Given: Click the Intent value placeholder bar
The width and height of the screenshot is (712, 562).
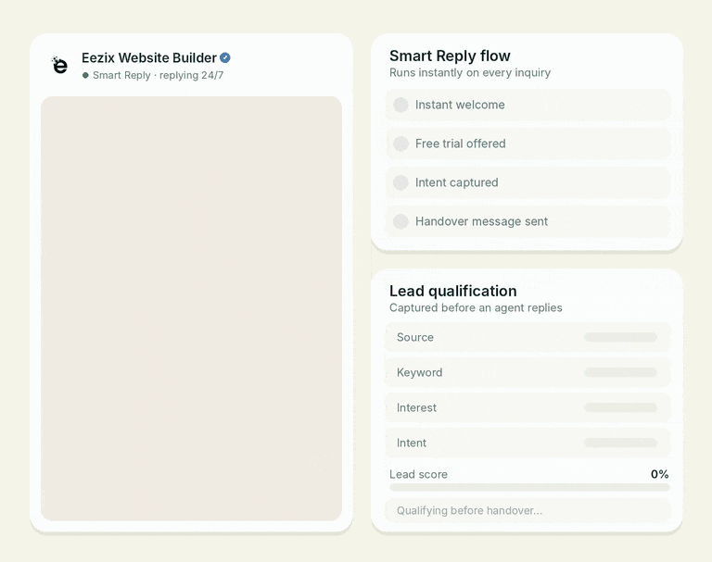Looking at the screenshot, I should coord(620,443).
